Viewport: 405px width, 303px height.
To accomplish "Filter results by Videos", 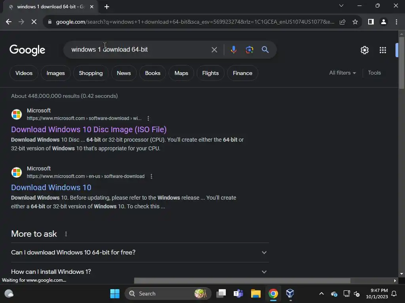I will tap(24, 73).
